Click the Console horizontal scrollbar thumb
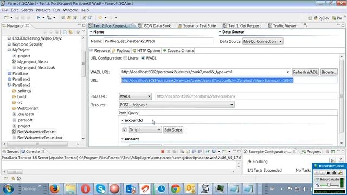Screen dimensions: 347x195 click(15, 172)
